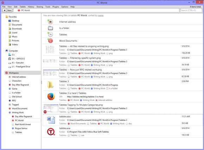This screenshot has height=150, width=204.
Task: Click thumbnail of 'Tabbles Tagging To Muliple Categories.png'
Action: click(51, 108)
